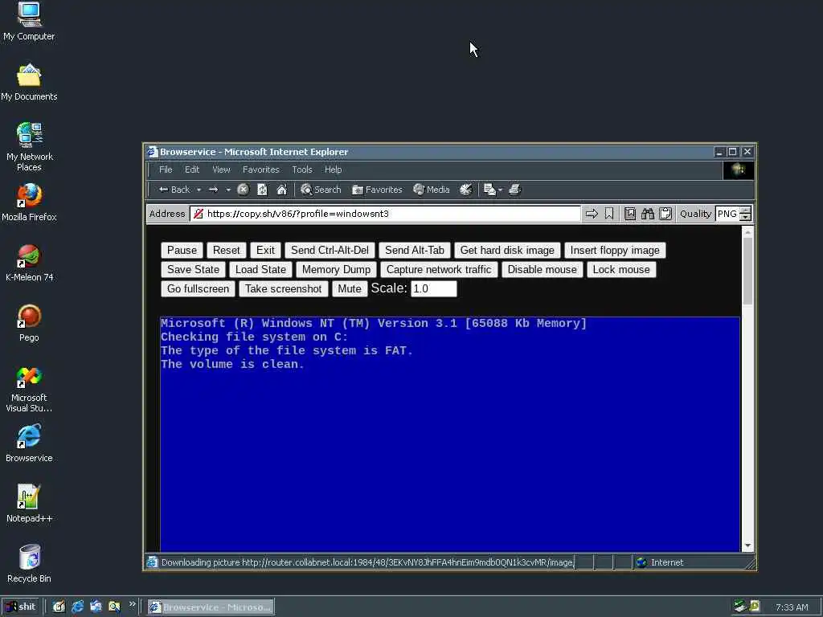Click the Go arrow beside the address bar

(592, 214)
